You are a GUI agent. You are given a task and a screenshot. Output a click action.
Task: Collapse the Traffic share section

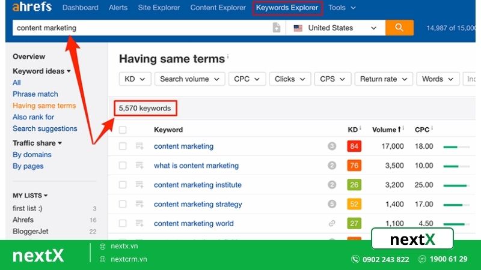click(x=37, y=143)
